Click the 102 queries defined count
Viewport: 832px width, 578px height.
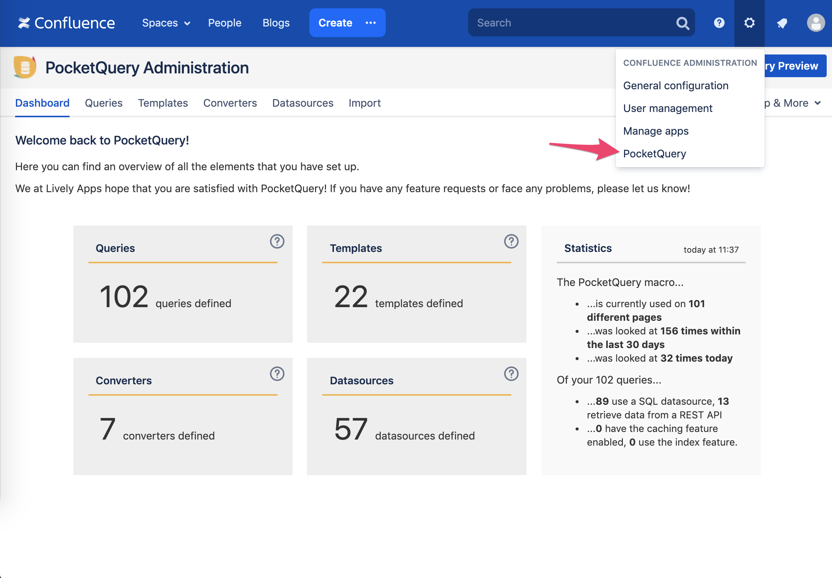pyautogui.click(x=165, y=297)
